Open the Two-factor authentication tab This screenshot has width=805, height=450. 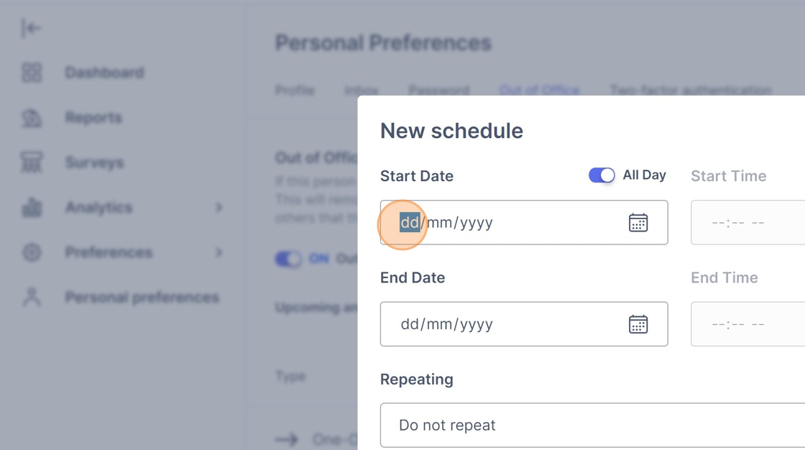point(691,91)
